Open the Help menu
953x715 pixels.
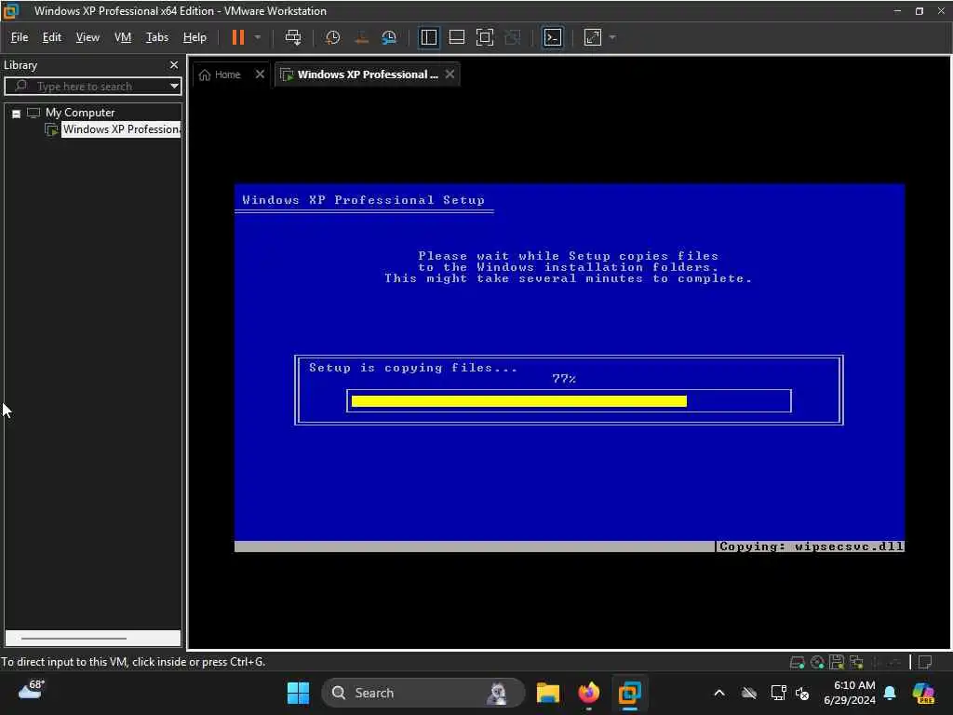point(195,37)
